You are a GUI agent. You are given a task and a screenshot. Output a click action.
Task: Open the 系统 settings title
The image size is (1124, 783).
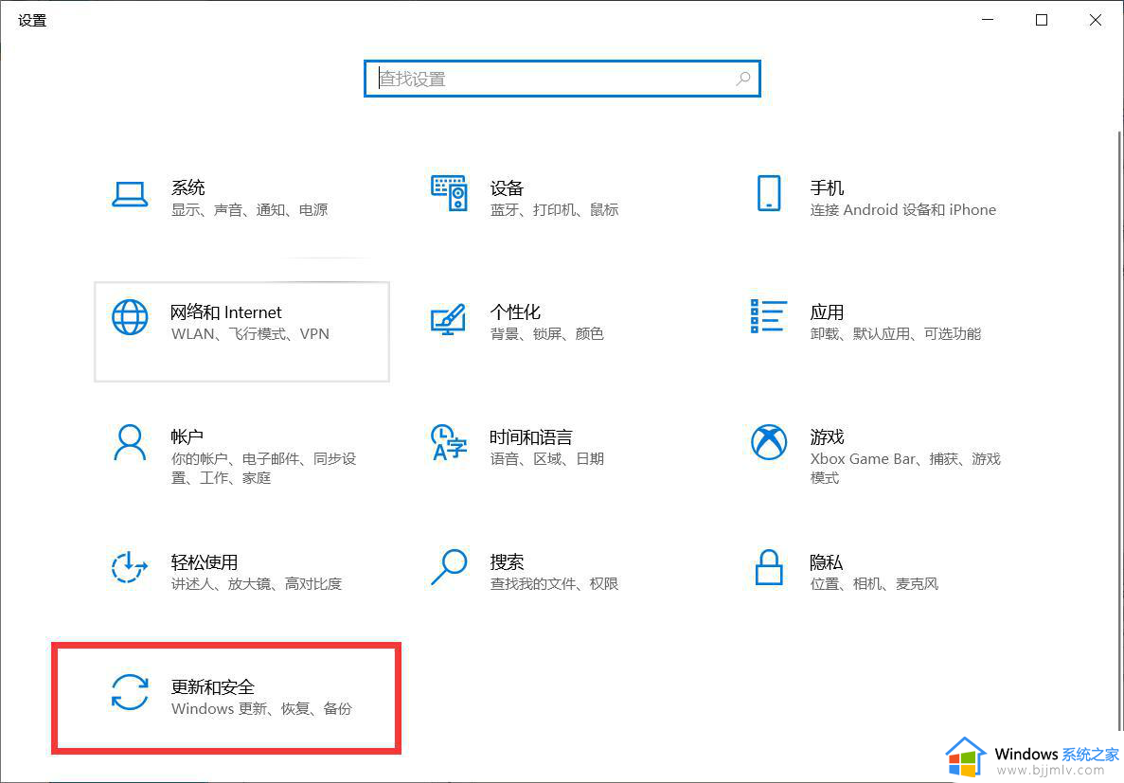[x=187, y=187]
